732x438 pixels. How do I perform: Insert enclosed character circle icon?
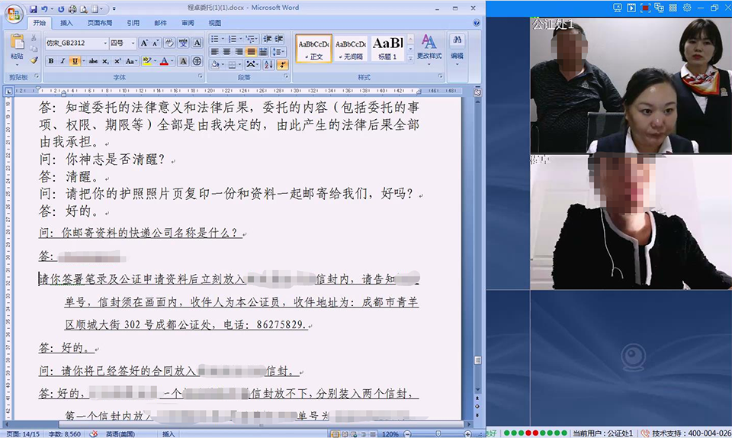(x=197, y=61)
